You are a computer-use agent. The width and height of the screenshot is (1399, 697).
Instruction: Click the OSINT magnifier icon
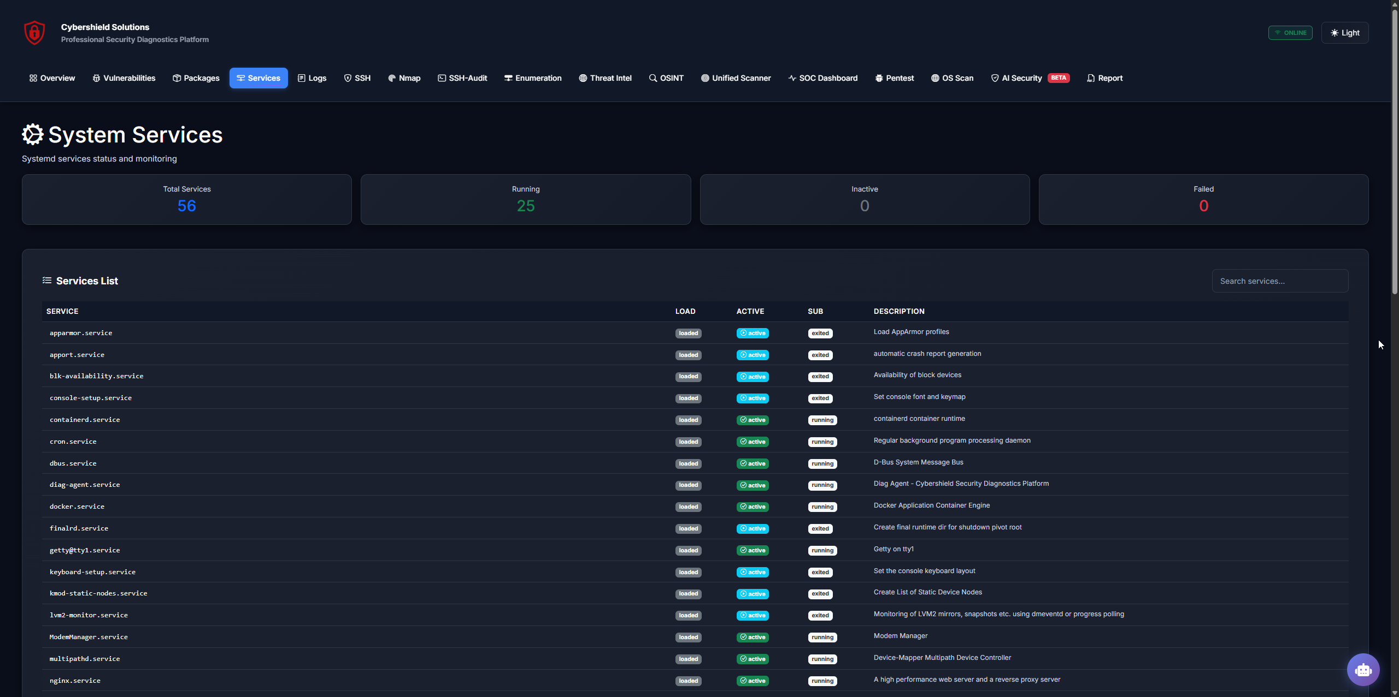point(653,78)
